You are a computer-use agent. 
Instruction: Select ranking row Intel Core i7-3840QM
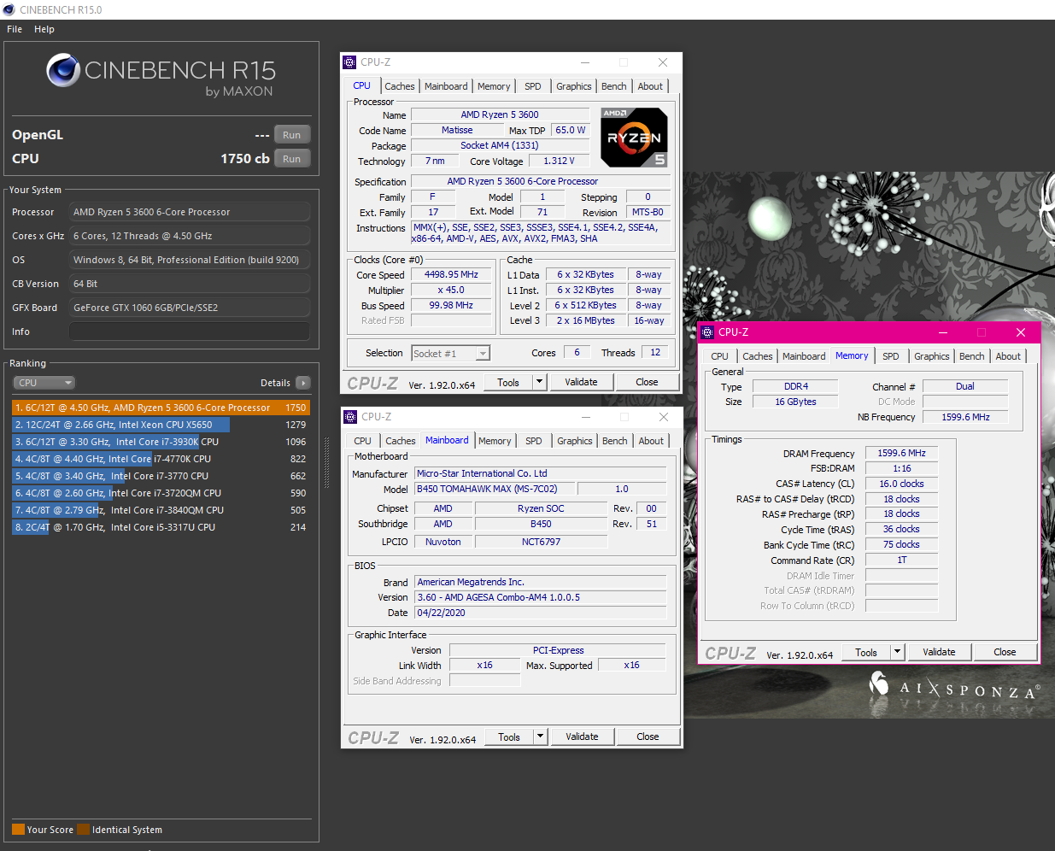tap(161, 510)
